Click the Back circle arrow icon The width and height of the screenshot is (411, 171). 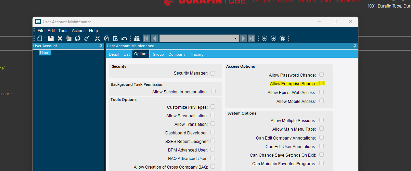(264, 38)
